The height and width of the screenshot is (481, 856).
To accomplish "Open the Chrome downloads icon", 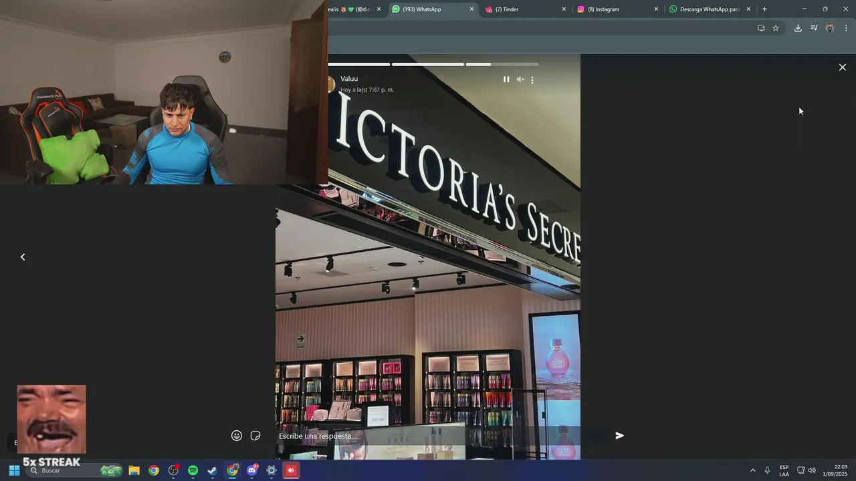I will 798,28.
